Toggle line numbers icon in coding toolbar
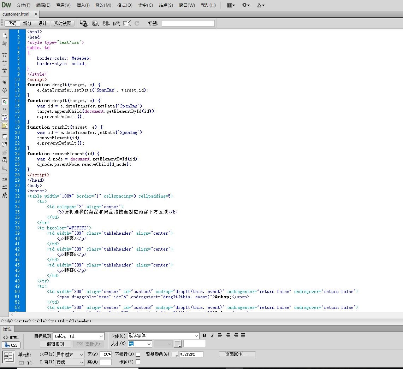The width and height of the screenshot is (403, 369). click(5, 102)
